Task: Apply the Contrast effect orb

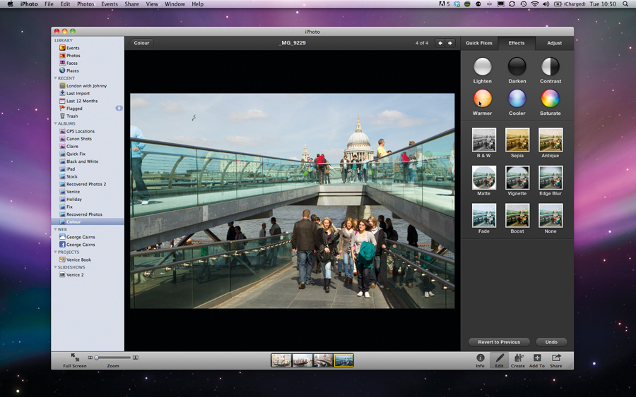Action: pyautogui.click(x=550, y=67)
